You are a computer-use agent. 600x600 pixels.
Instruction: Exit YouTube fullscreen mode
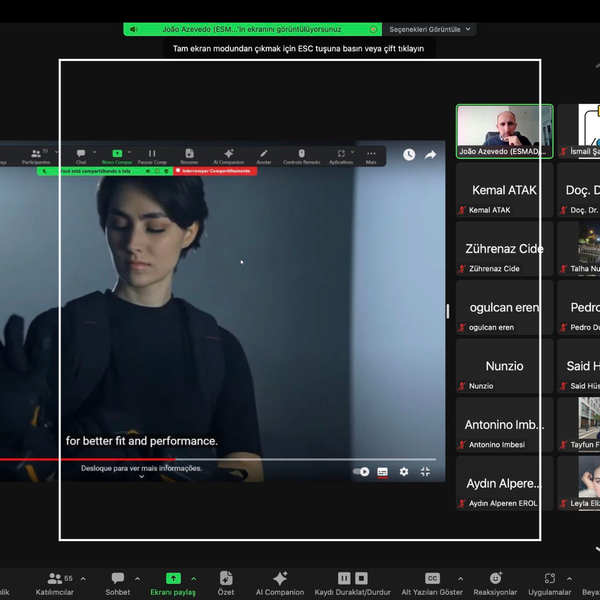tap(425, 472)
